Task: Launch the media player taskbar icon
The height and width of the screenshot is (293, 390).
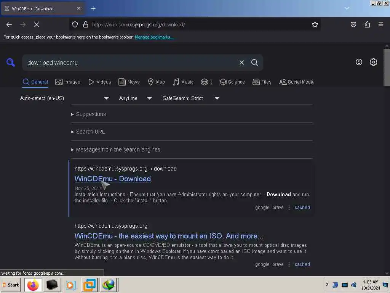Action: pos(70,285)
